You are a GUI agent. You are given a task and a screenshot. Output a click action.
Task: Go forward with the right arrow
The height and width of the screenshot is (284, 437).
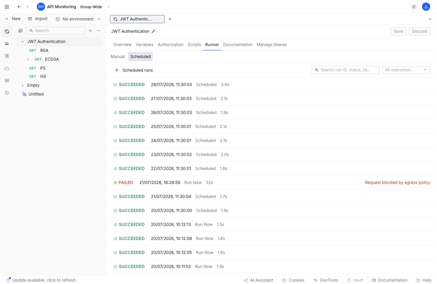pos(28,7)
